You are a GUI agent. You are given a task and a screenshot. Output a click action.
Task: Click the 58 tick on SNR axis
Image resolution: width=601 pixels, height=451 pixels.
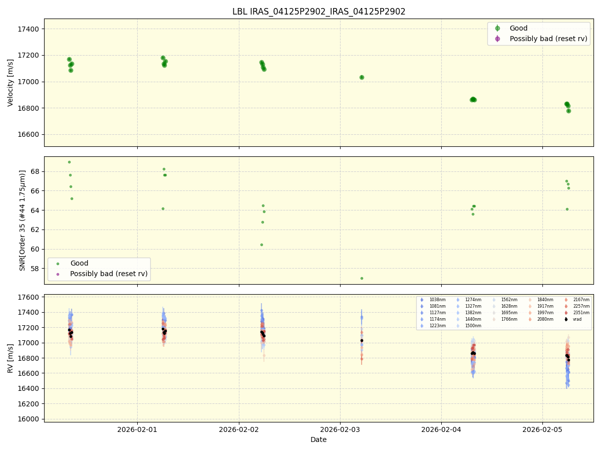[36, 269]
